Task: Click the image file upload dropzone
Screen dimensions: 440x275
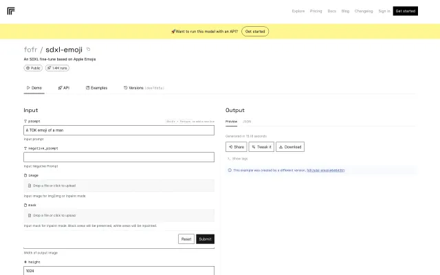Action: tap(119, 186)
